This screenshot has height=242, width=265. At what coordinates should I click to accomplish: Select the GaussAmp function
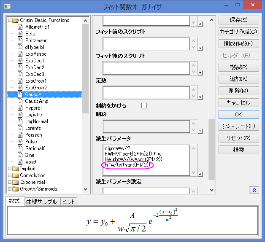37,101
